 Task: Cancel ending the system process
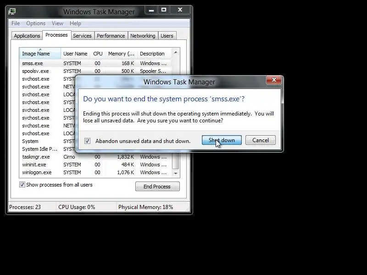261,140
